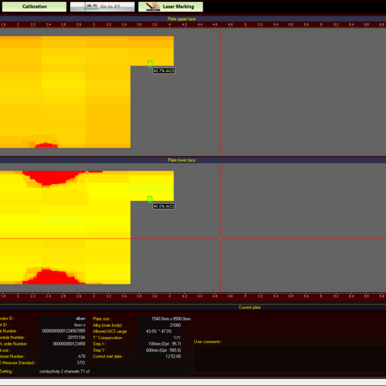Select green measurement marker on upper face

pos(150,64)
